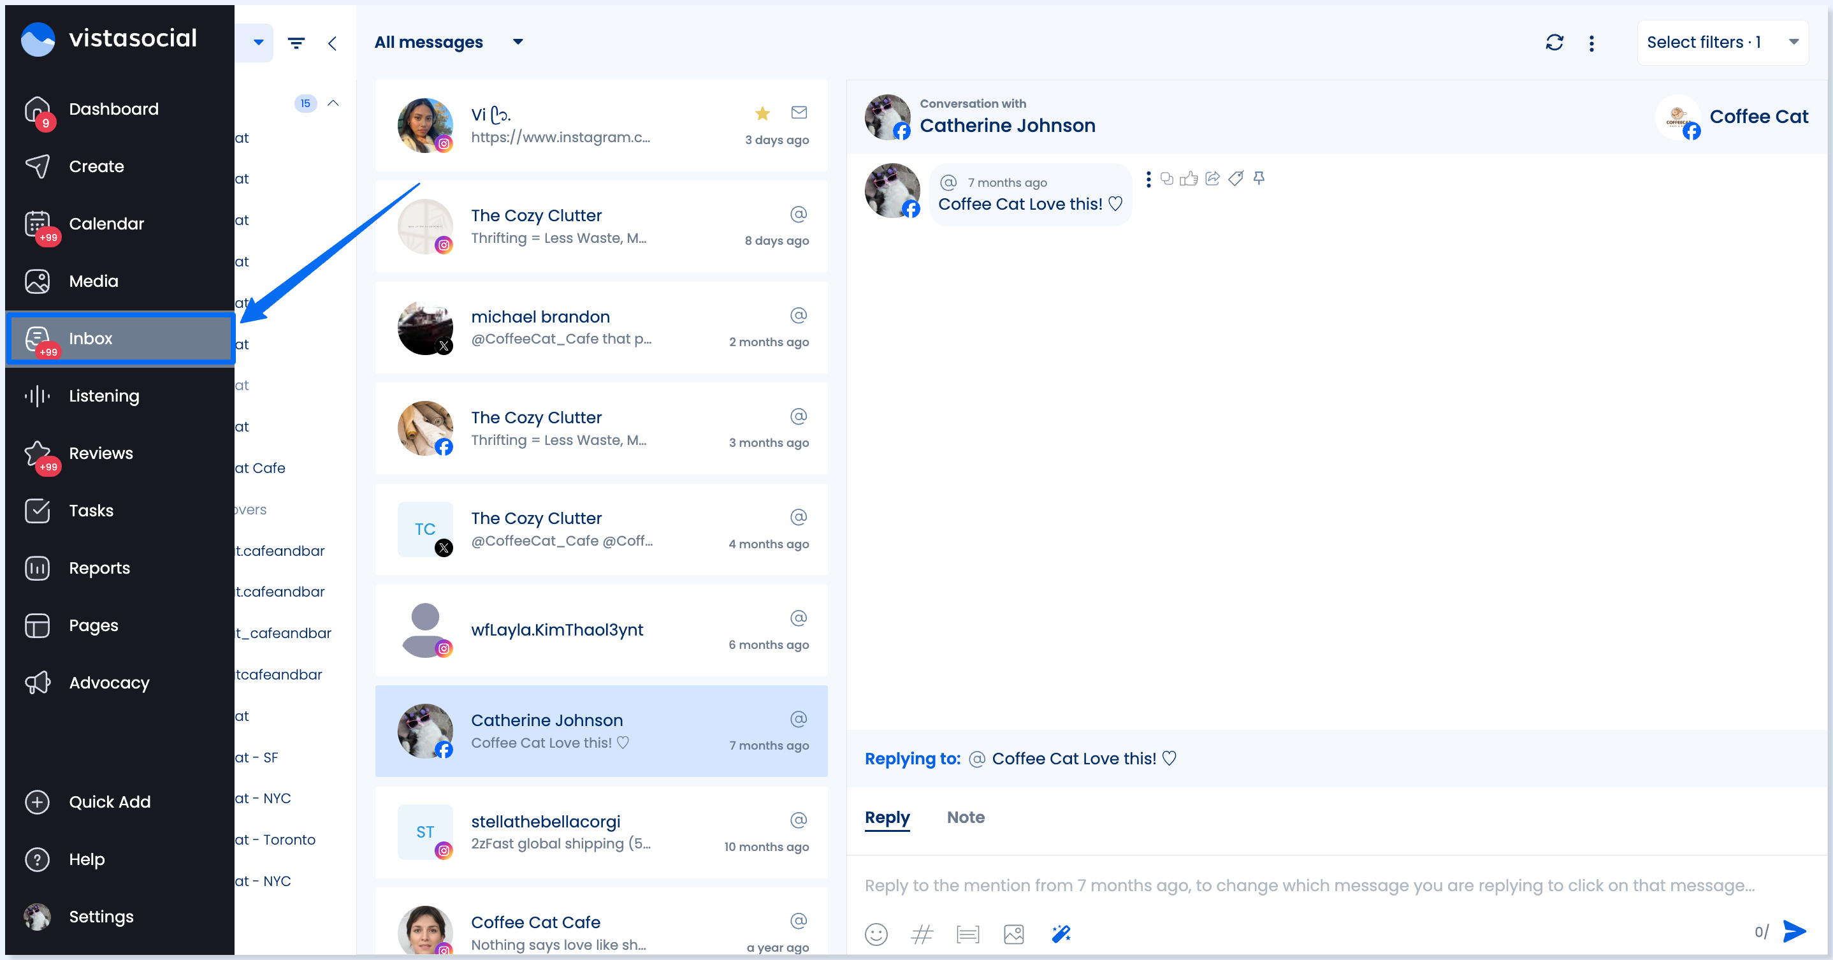Refresh the inbox messages
The width and height of the screenshot is (1833, 960).
pos(1554,43)
